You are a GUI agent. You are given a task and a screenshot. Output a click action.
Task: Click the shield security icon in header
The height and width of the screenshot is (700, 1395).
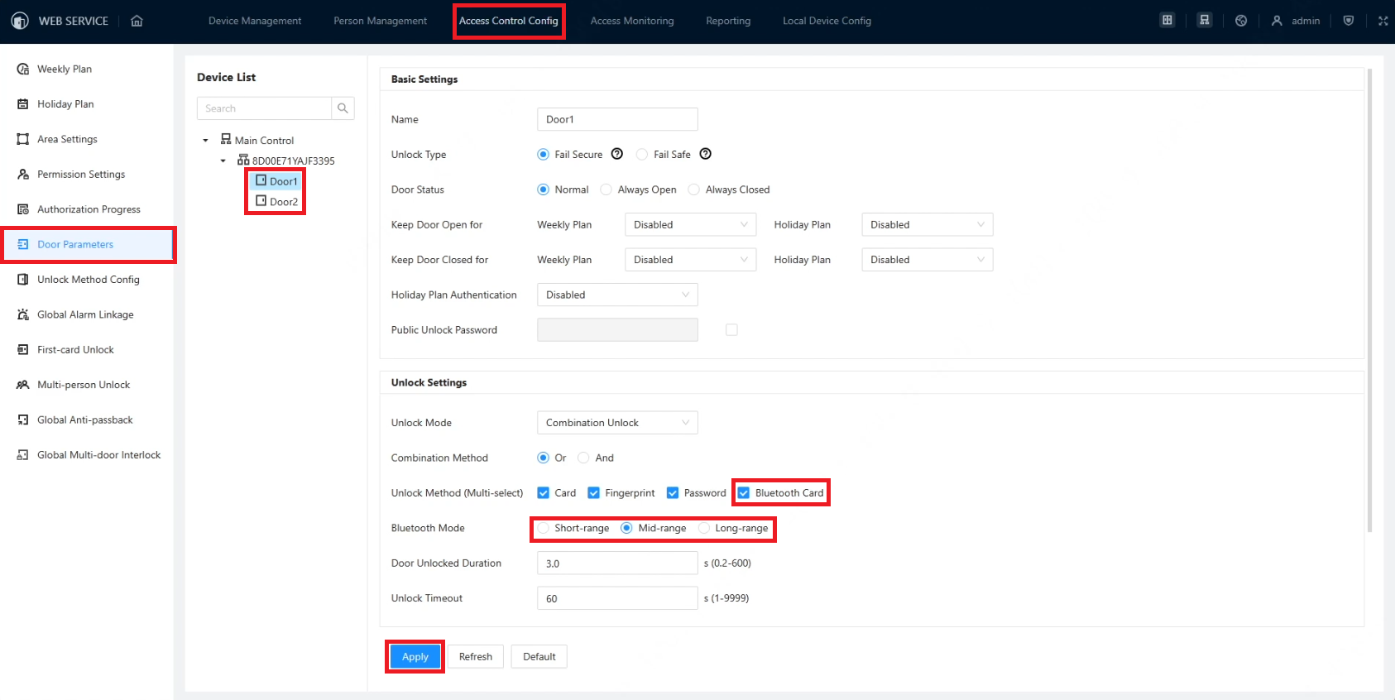(x=1349, y=21)
